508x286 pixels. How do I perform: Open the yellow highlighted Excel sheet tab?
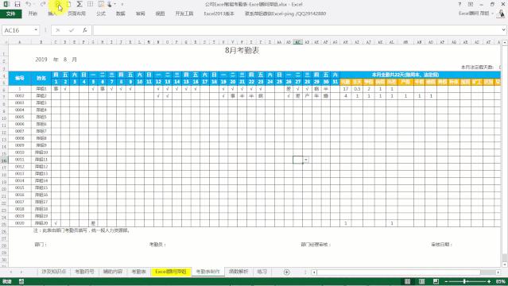pos(171,272)
